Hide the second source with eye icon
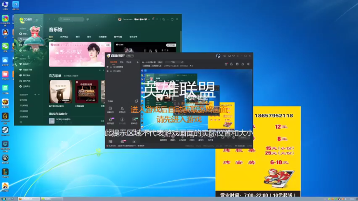Viewport: 358px width, 201px height. 108,71
